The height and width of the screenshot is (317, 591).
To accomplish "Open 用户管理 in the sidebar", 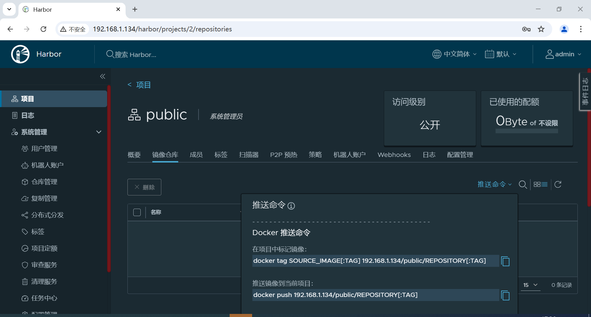I will coord(44,149).
